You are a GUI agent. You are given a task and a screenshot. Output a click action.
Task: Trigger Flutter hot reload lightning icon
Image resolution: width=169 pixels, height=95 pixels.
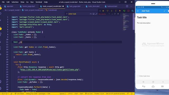tap(120, 11)
